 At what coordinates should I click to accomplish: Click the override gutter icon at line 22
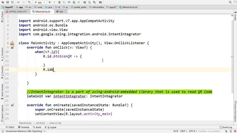click(x=12, y=105)
